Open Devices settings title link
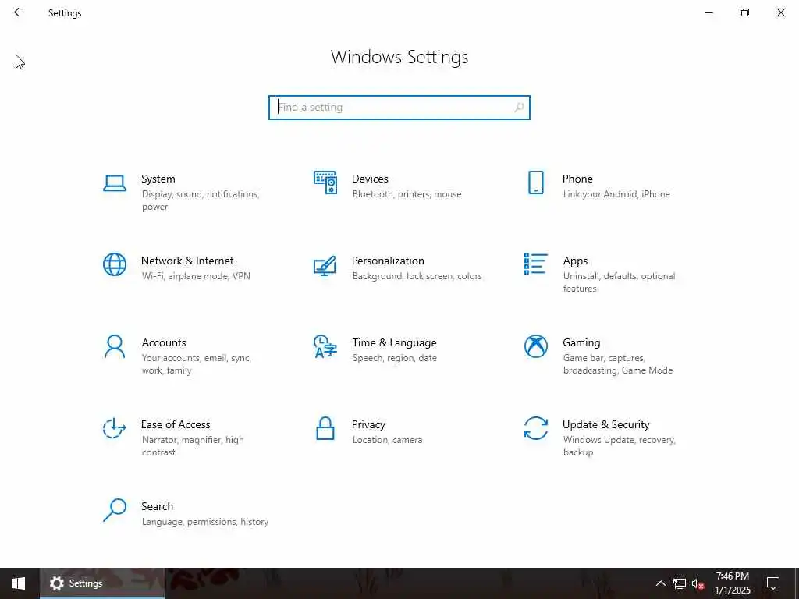 tap(370, 179)
